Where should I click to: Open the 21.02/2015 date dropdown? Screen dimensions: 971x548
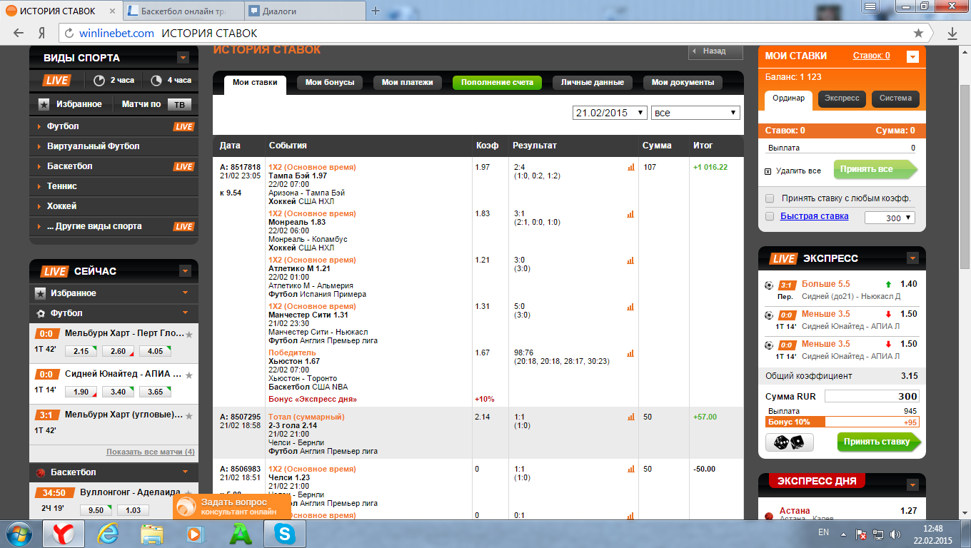point(610,113)
